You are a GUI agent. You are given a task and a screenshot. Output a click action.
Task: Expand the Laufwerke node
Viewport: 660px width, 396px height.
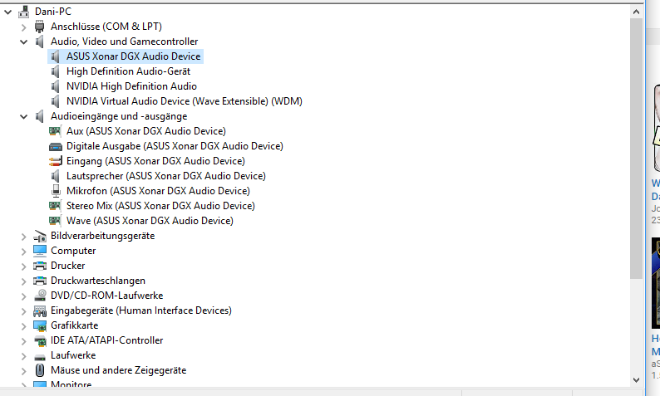click(23, 355)
